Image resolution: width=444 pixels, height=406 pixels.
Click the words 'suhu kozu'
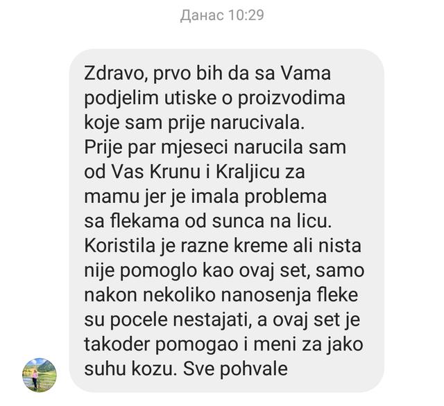pyautogui.click(x=128, y=369)
